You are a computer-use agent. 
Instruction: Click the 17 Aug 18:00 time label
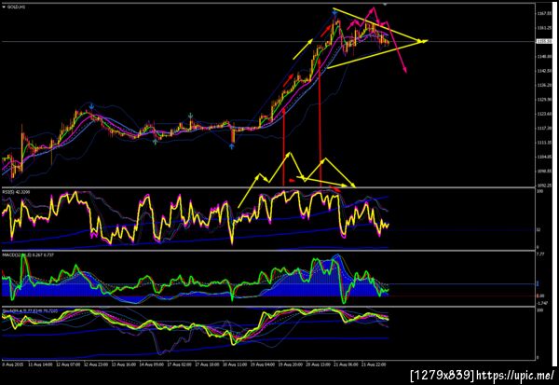207,364
